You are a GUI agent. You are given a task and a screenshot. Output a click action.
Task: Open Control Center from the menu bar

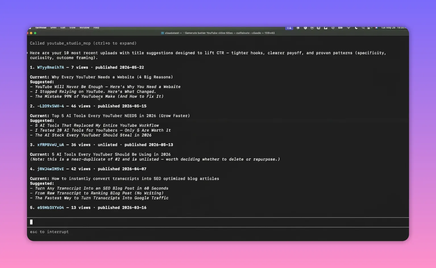(369, 28)
